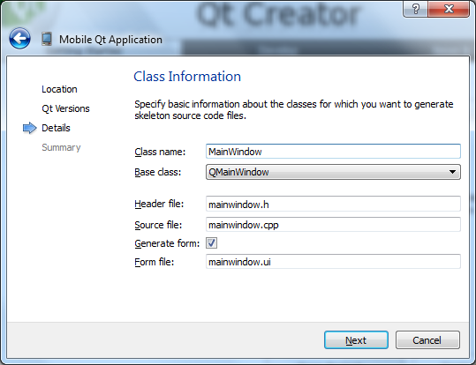Click the Cancel button
The width and height of the screenshot is (476, 365).
[427, 340]
